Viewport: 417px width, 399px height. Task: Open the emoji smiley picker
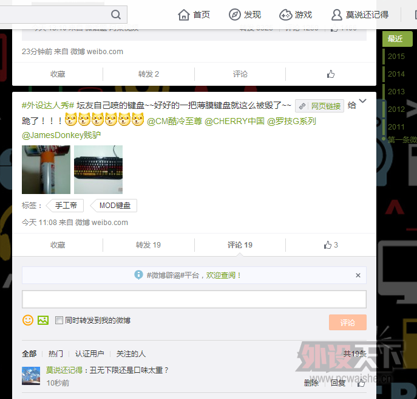pos(28,320)
